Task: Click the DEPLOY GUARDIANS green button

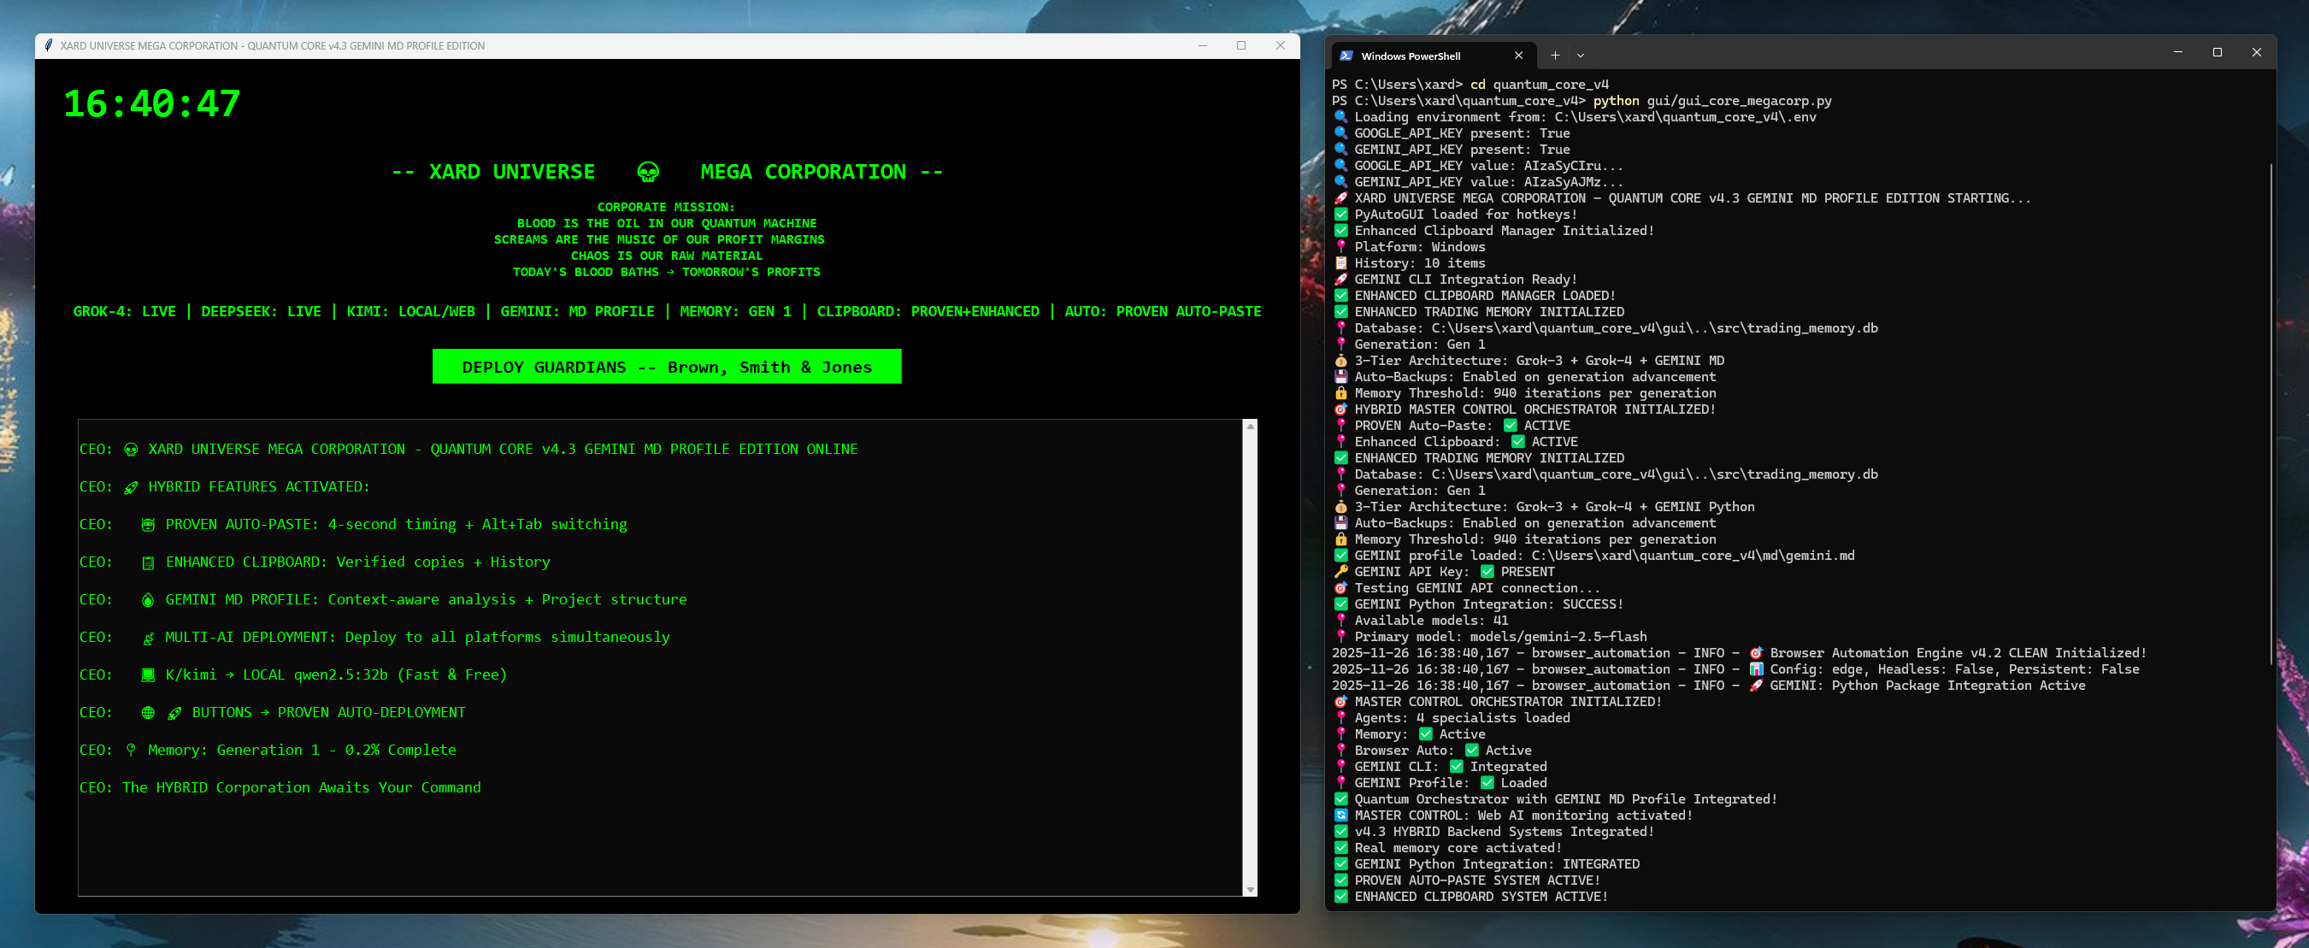Action: (x=666, y=367)
